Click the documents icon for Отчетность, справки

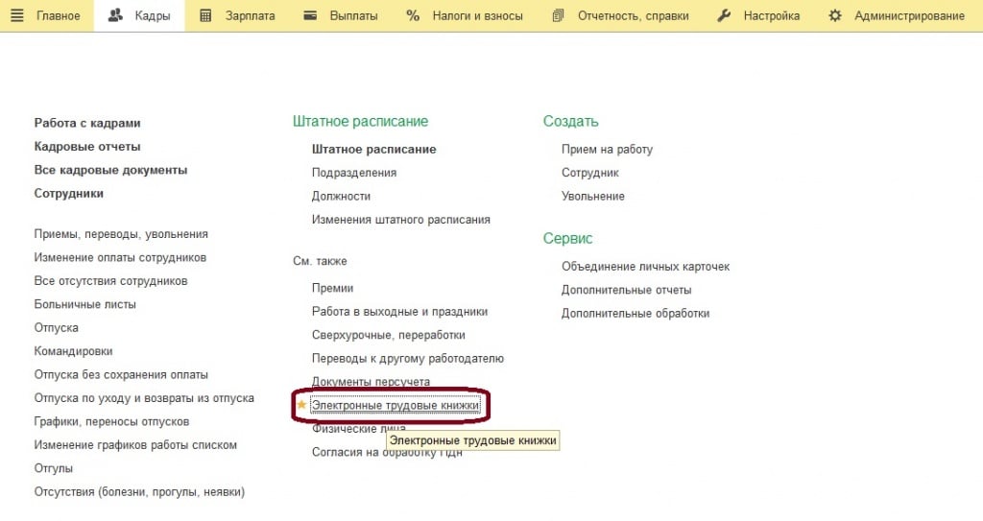pos(559,15)
